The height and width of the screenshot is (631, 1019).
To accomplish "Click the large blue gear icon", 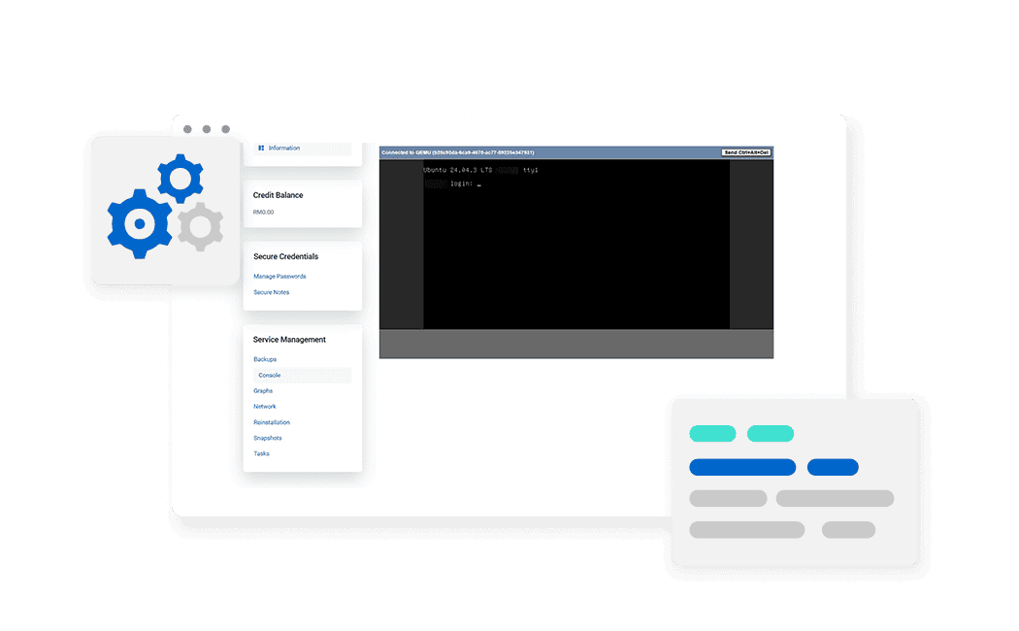I will click(140, 223).
